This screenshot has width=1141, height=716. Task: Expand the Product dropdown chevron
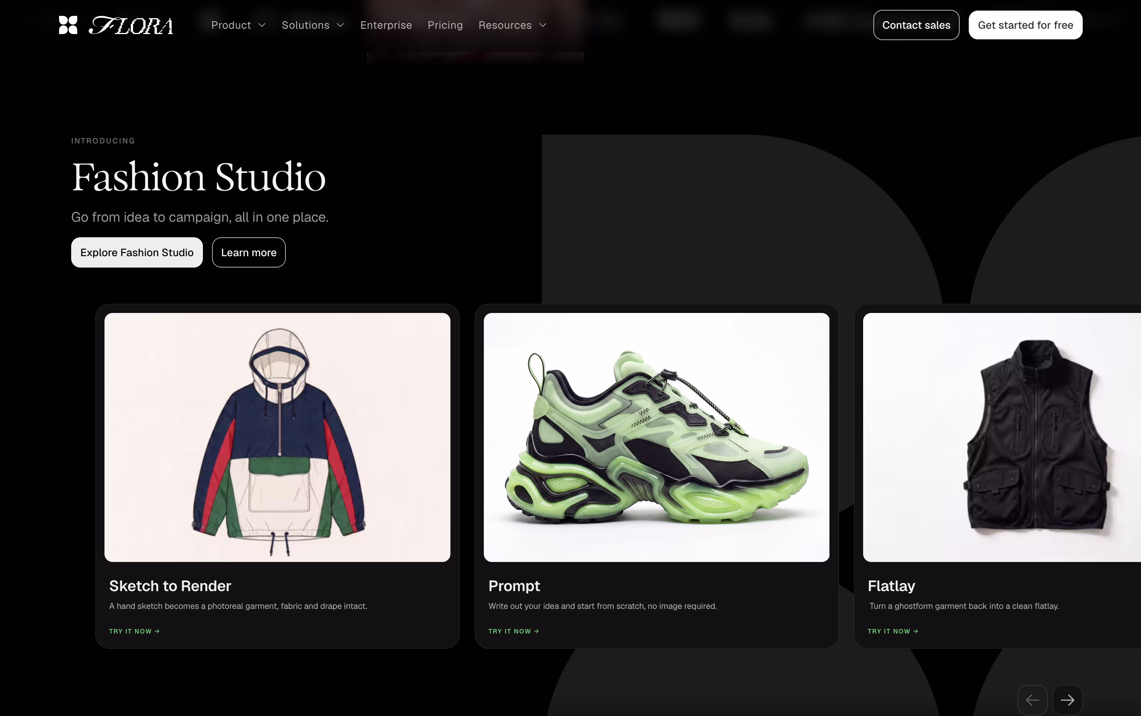tap(262, 25)
